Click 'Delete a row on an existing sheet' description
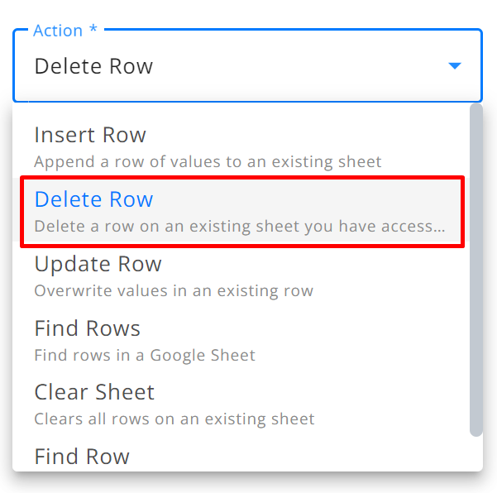Viewport: 497px width, 493px height. coord(240,227)
